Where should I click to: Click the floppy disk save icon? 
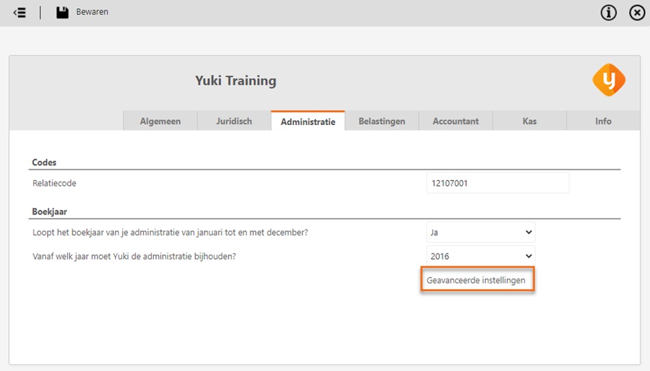(62, 12)
